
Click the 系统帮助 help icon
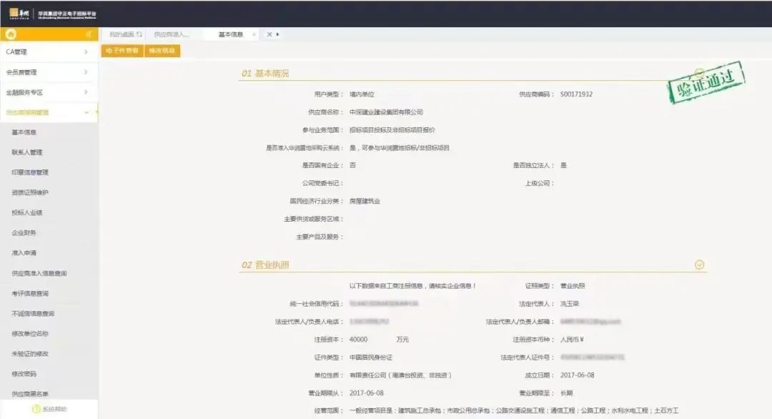click(36, 409)
